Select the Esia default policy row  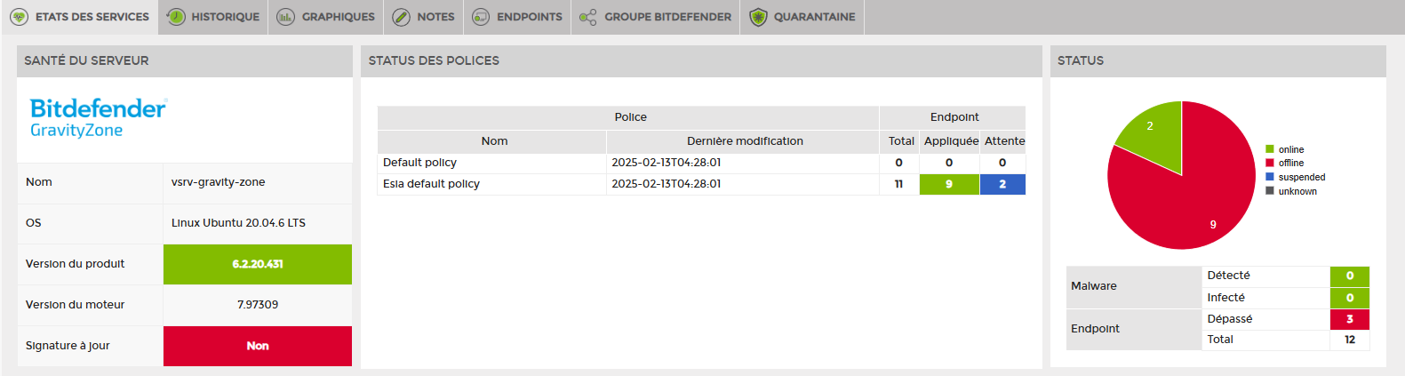click(701, 184)
